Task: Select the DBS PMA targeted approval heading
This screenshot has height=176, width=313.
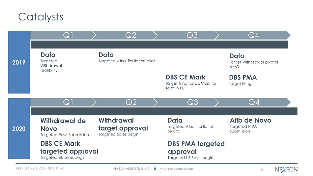Action: [x=196, y=148]
